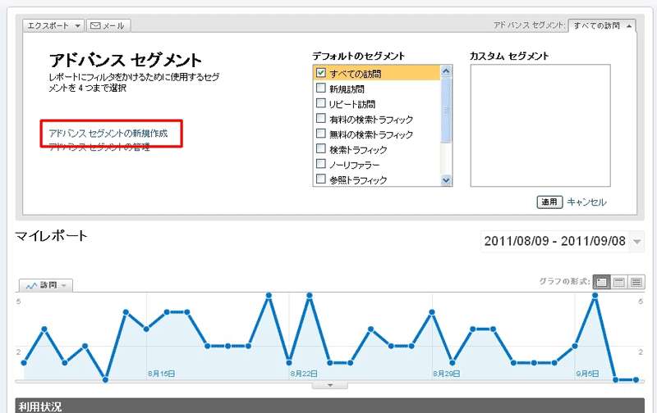657x413 pixels.
Task: Click the scroll-down arrow in segment list
Action: tap(447, 180)
